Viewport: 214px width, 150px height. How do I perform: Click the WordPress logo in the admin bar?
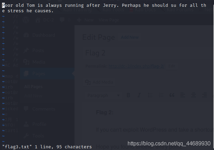click(26, 20)
